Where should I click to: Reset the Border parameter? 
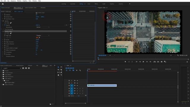click(71, 40)
